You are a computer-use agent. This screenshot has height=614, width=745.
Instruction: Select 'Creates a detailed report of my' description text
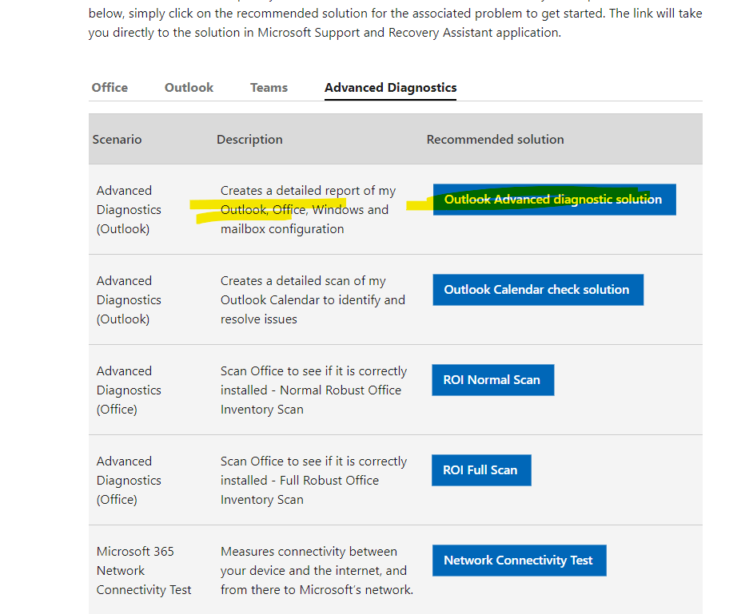308,191
